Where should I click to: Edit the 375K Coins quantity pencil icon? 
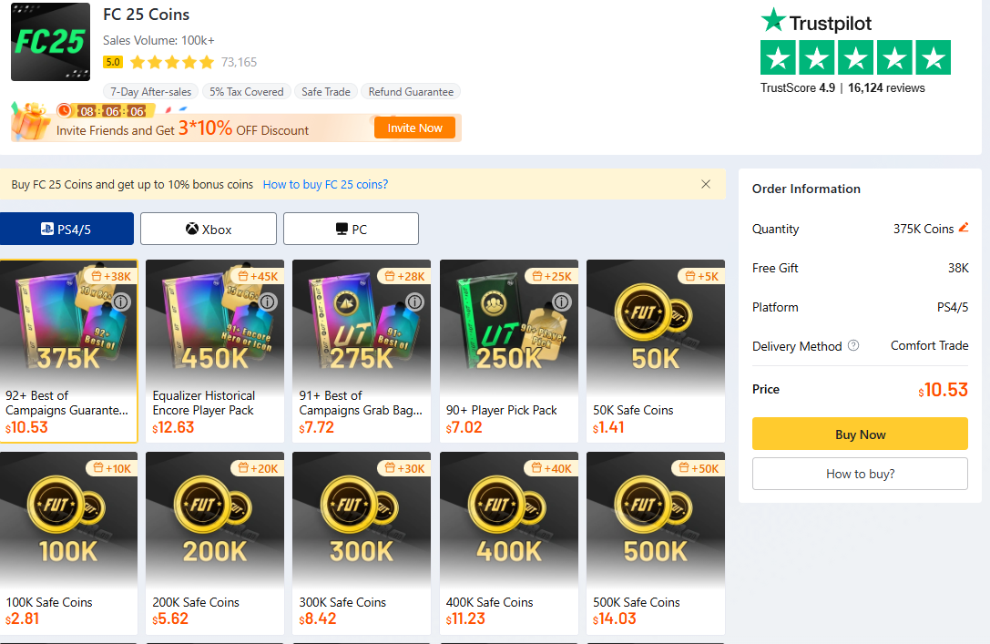(x=964, y=228)
